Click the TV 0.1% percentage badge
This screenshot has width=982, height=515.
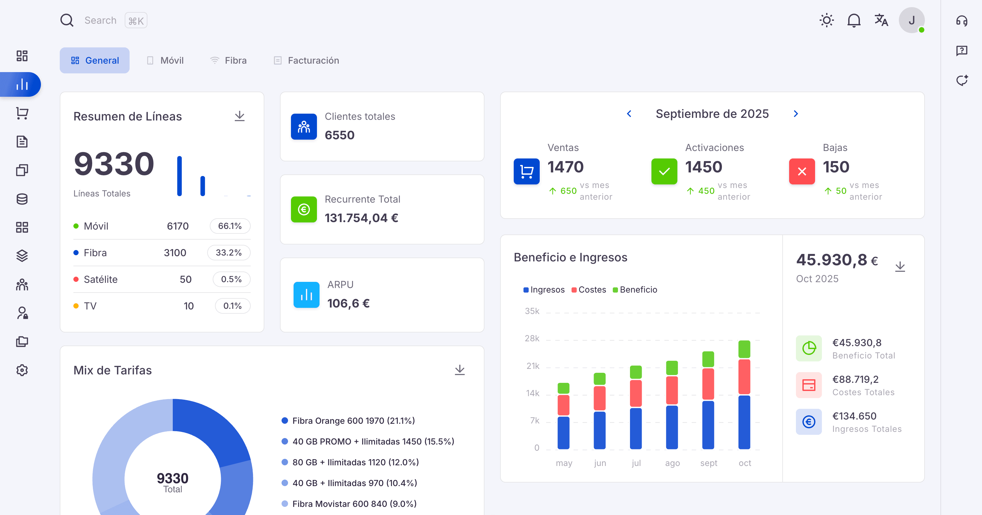pyautogui.click(x=233, y=306)
